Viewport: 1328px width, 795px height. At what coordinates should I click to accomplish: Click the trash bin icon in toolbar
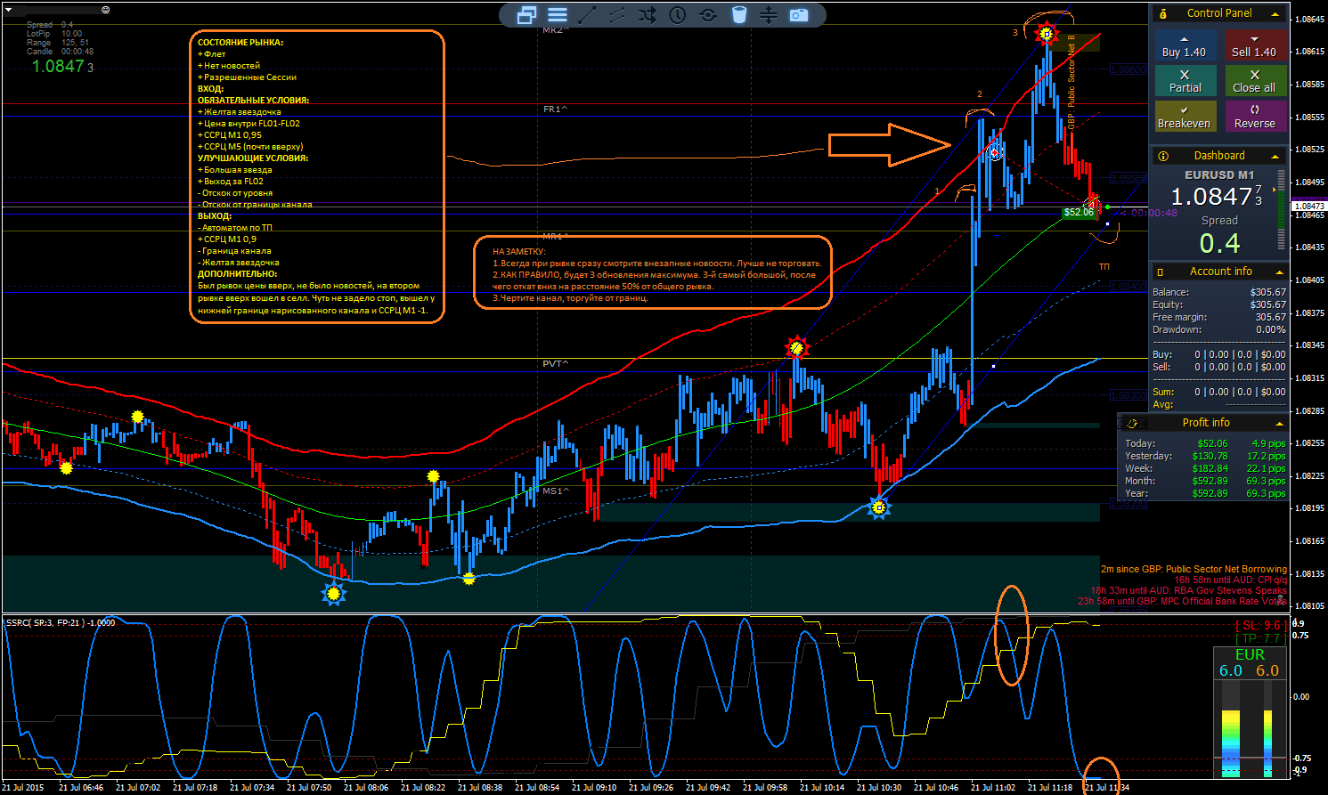click(738, 15)
